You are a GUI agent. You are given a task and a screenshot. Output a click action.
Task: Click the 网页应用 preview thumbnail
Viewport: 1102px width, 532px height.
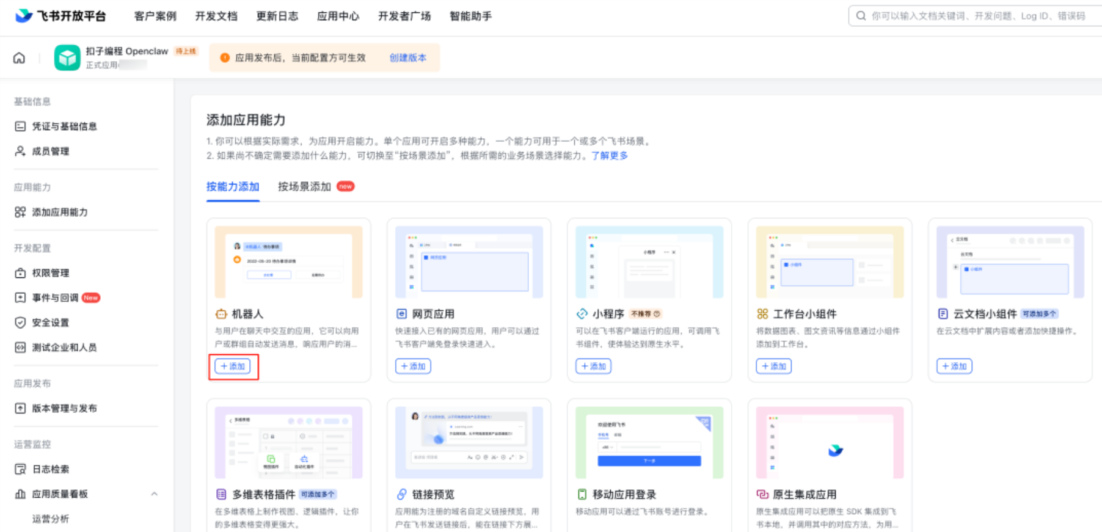click(x=469, y=262)
